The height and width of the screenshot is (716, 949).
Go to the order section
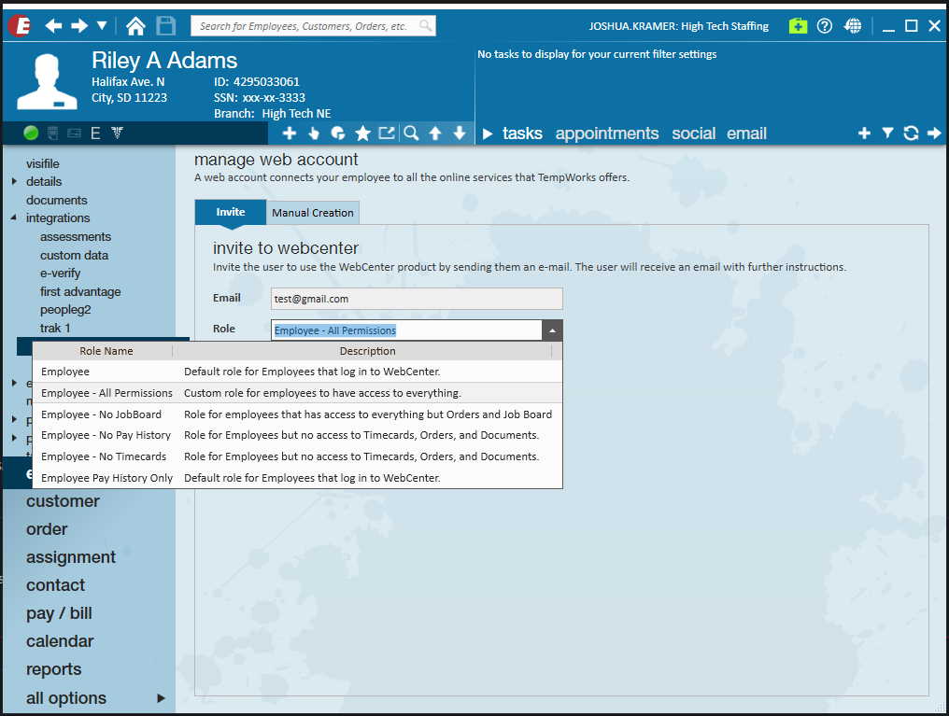(x=47, y=529)
